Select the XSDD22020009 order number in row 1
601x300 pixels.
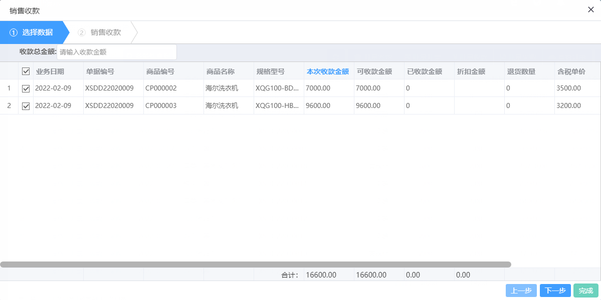point(111,88)
